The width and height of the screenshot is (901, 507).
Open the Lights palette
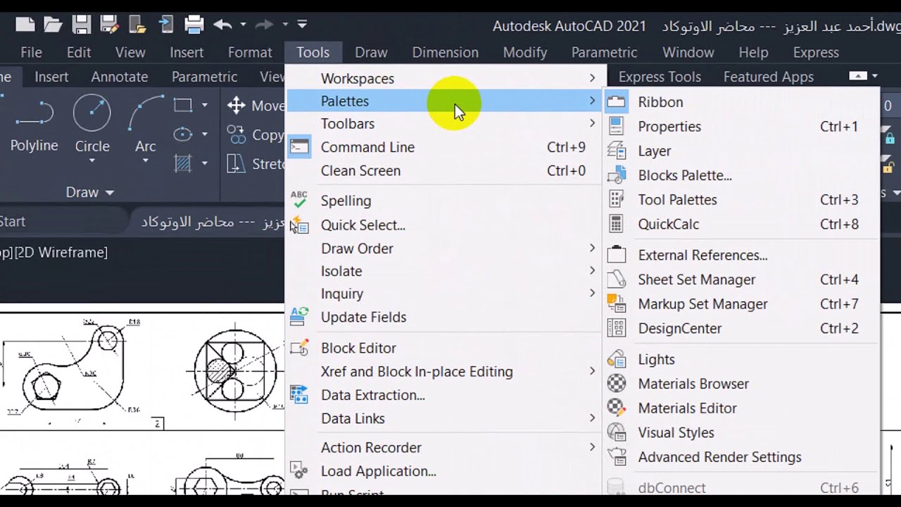[742, 359]
